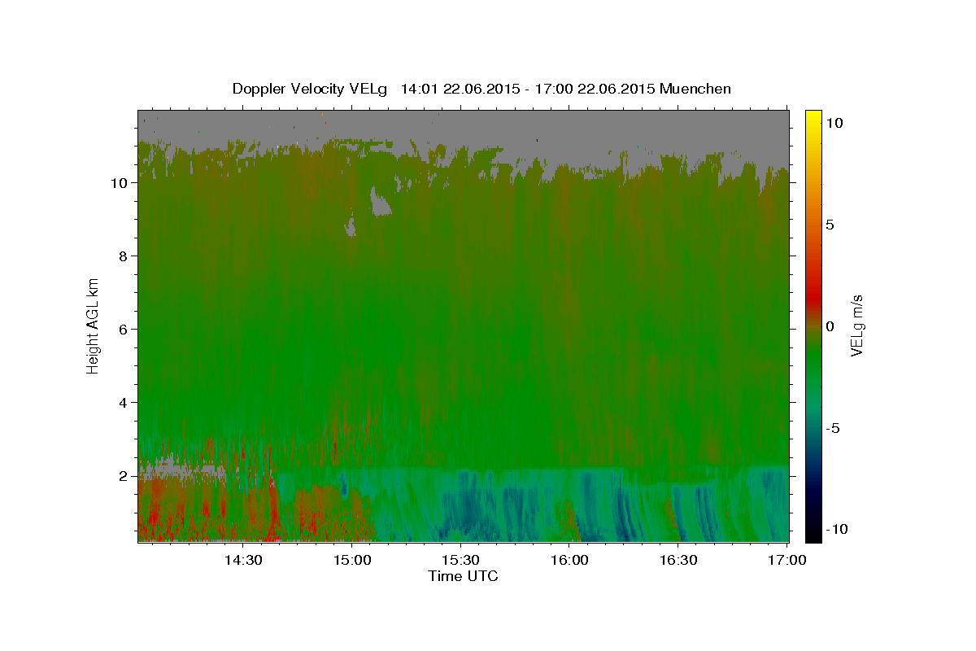Select the 17:00 time tick label

point(787,560)
